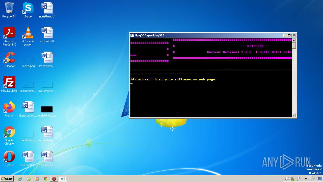Click the console vertical scrollbar thumb
The width and height of the screenshot is (323, 182).
pyautogui.click(x=294, y=45)
